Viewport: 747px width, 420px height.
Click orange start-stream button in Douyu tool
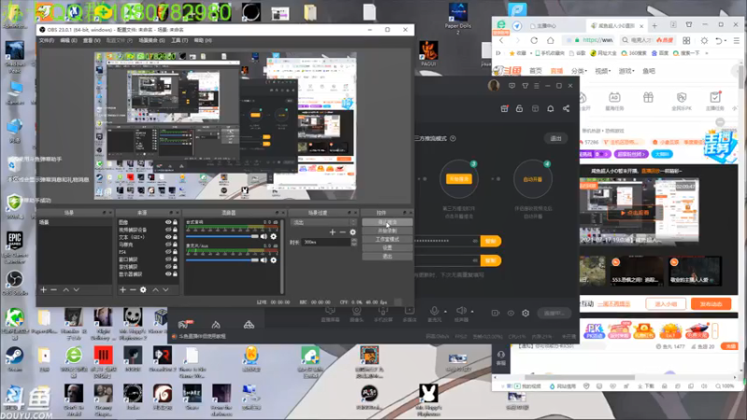pos(458,178)
